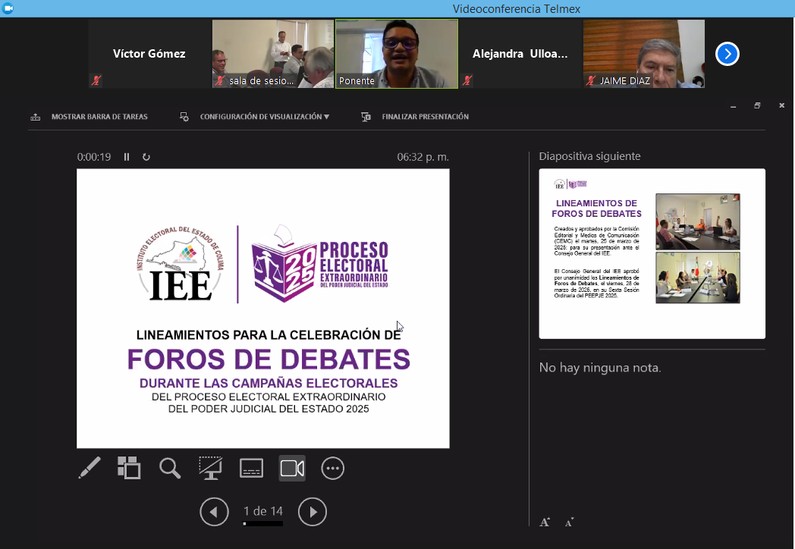Decrease notes text size
The image size is (795, 549).
coord(569,522)
